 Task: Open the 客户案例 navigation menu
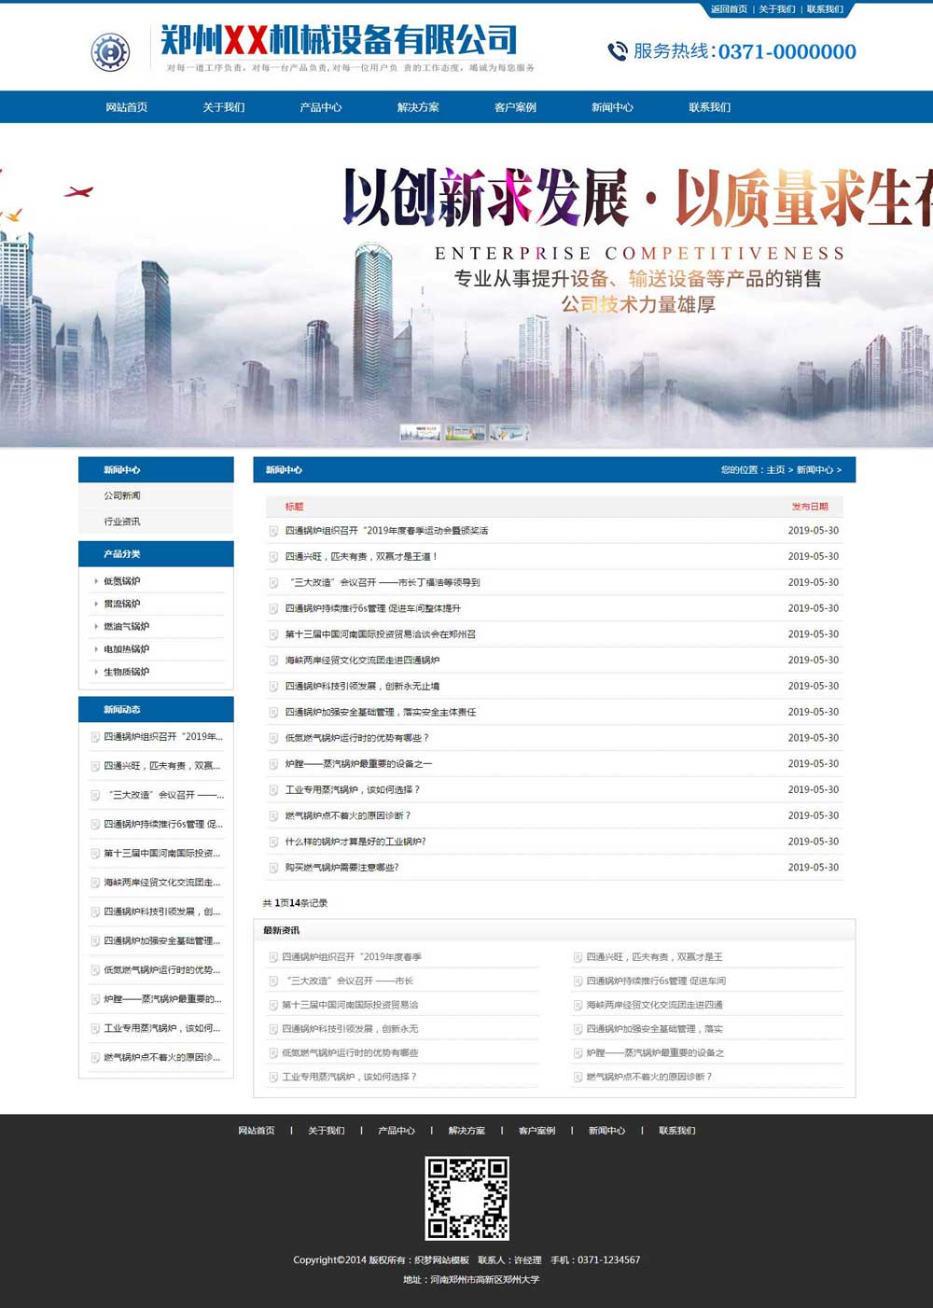click(512, 107)
